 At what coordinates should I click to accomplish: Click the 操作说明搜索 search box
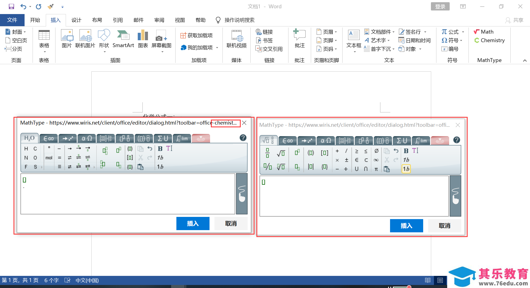pyautogui.click(x=239, y=20)
